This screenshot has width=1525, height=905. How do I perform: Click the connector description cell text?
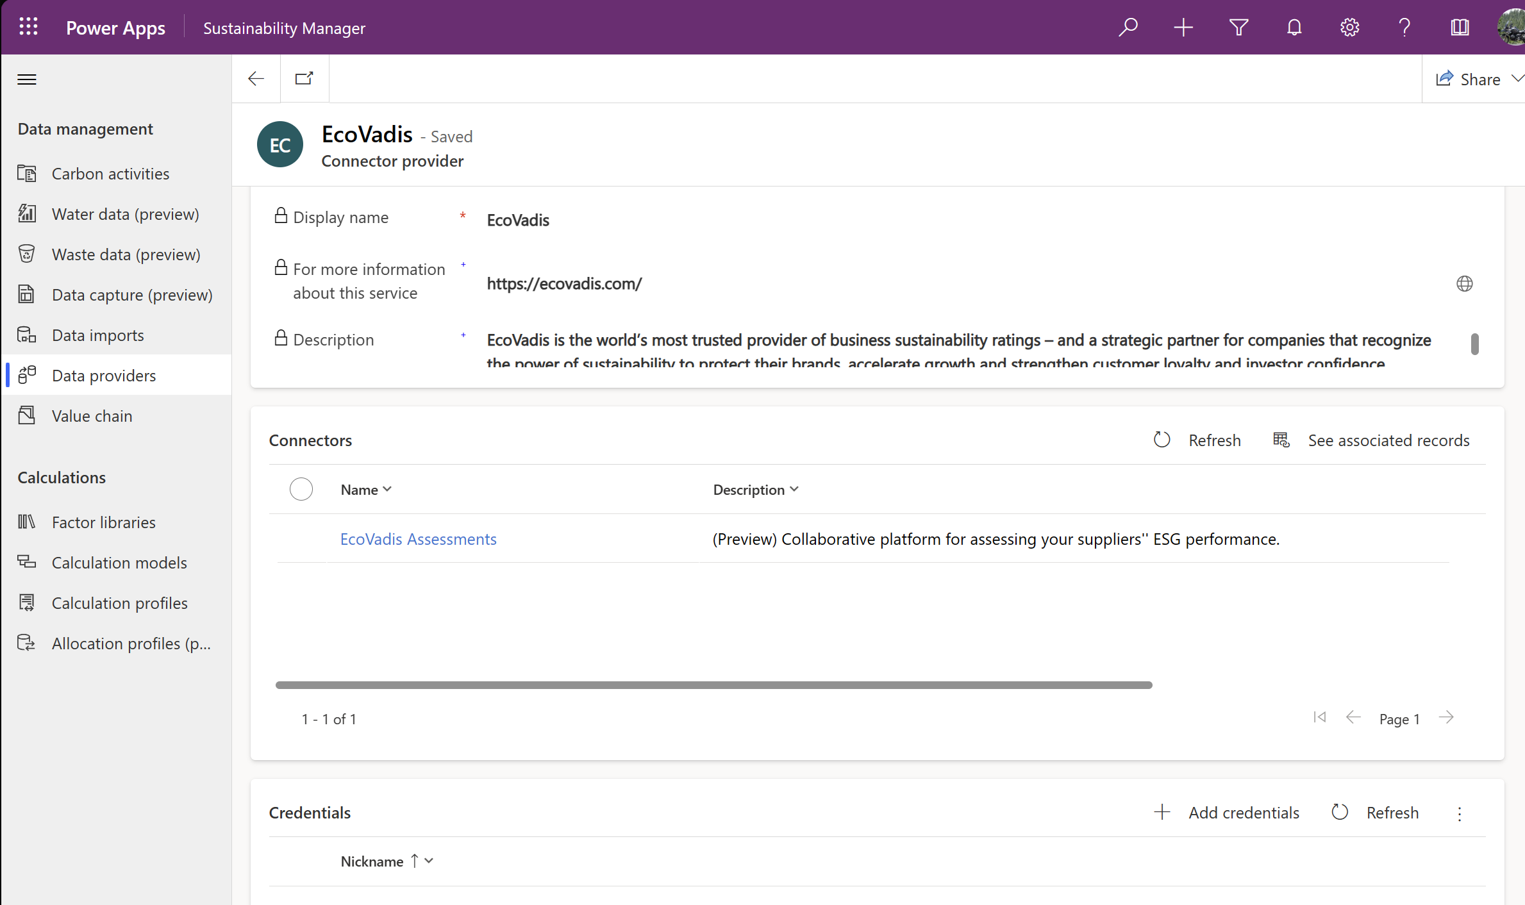point(996,539)
